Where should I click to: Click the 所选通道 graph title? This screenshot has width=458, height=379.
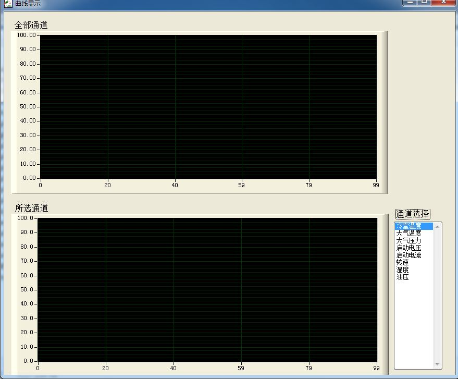click(x=31, y=208)
